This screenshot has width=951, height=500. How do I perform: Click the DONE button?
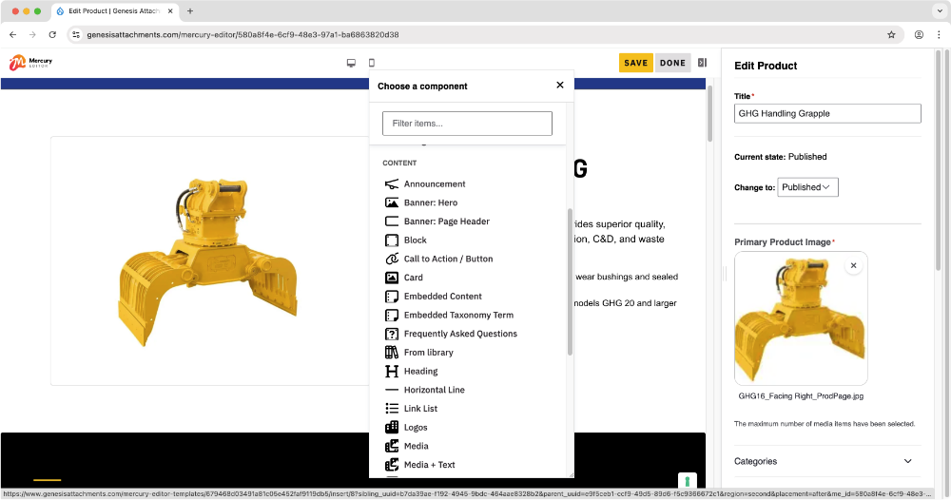(672, 63)
